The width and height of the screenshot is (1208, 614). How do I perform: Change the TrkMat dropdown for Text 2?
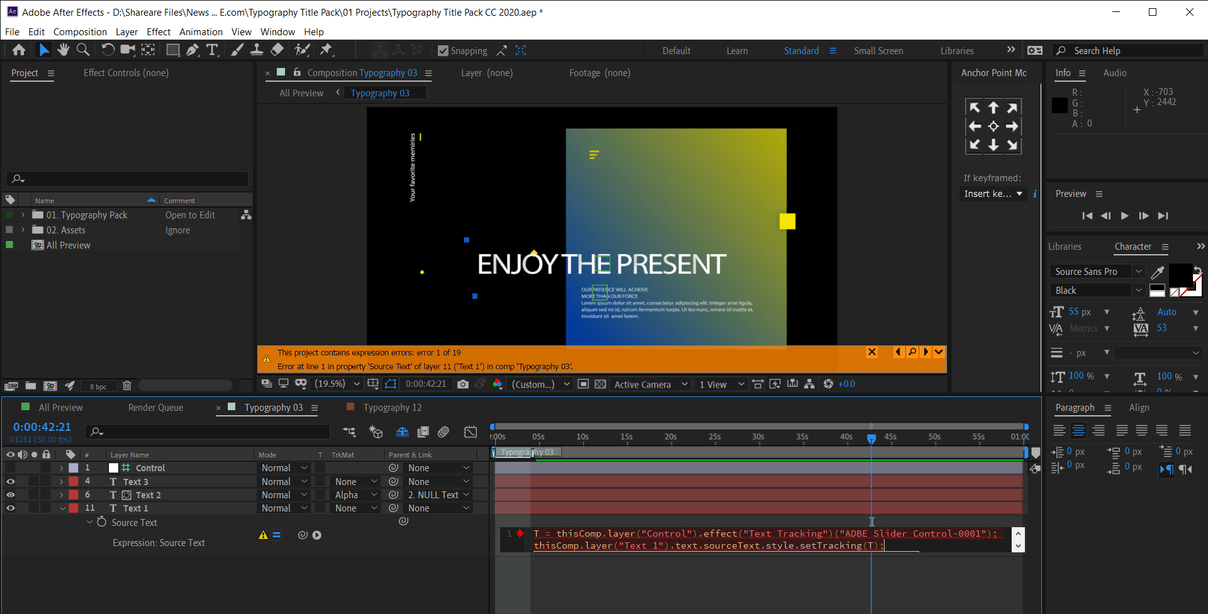[354, 494]
